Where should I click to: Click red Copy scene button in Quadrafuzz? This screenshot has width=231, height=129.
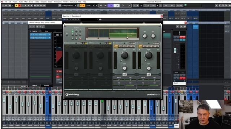(x=80, y=39)
